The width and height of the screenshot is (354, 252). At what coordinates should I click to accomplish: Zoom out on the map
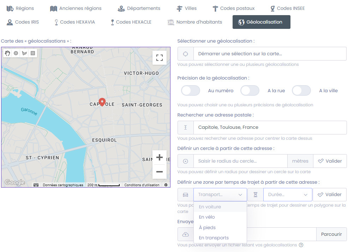click(x=159, y=172)
